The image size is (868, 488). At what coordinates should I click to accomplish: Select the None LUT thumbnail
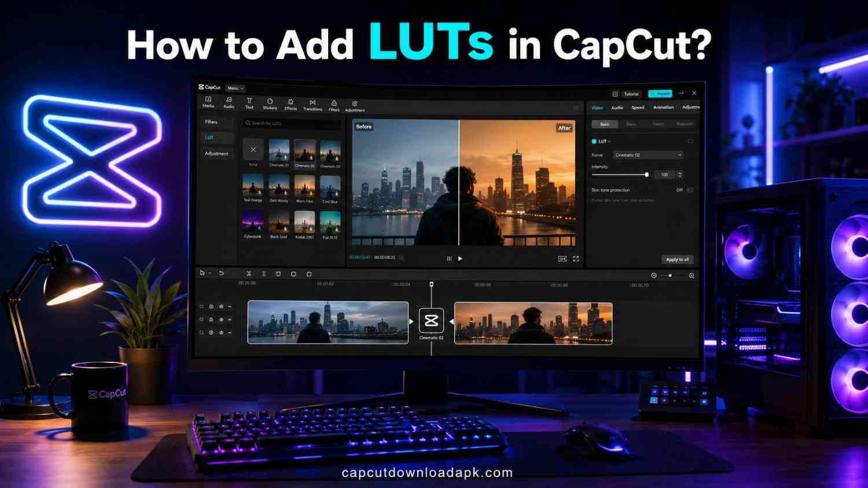tap(253, 150)
